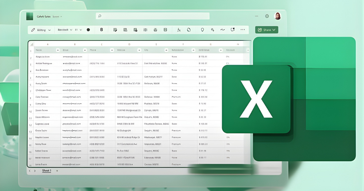364x191 pixels.
Task: Select the pen editing mode icon
Action: coord(33,30)
